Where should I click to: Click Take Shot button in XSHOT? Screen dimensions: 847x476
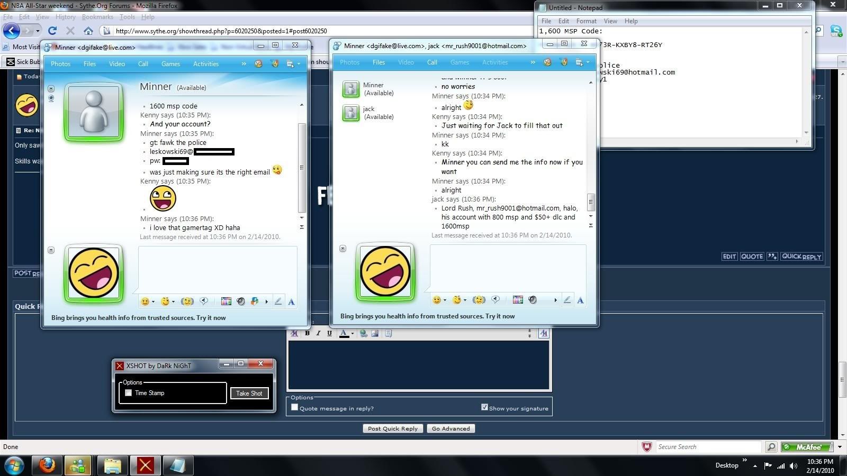(x=249, y=393)
